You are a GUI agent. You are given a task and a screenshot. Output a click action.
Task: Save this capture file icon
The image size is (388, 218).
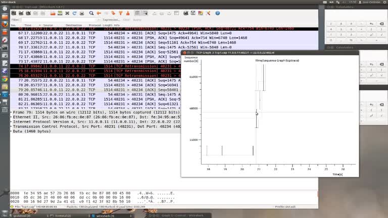click(60, 13)
